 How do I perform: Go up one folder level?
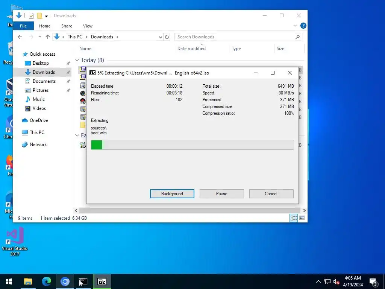point(48,37)
